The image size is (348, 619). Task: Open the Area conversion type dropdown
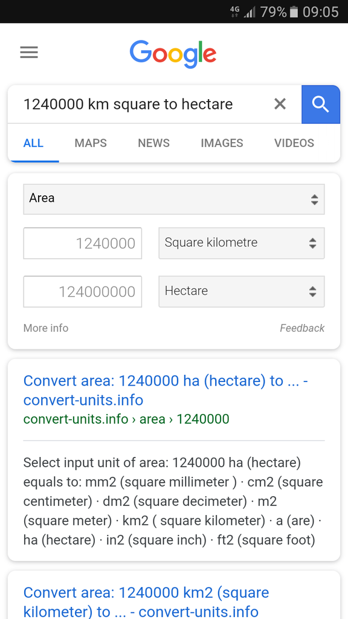(174, 199)
